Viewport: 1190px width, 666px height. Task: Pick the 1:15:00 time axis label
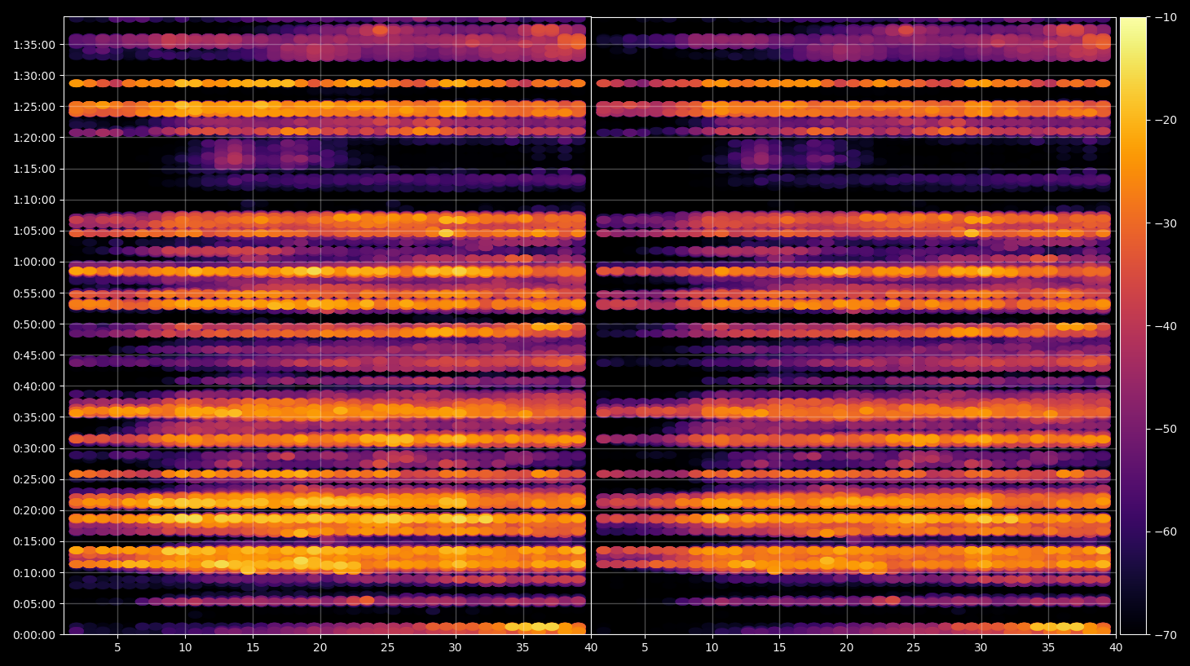pos(34,169)
